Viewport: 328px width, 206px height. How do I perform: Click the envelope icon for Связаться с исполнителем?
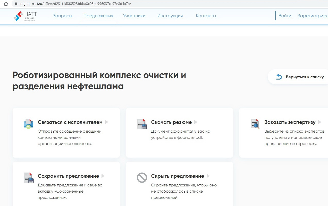(x=29, y=124)
